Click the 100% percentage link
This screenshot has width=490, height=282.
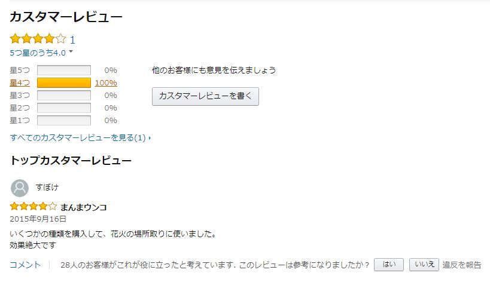[106, 83]
